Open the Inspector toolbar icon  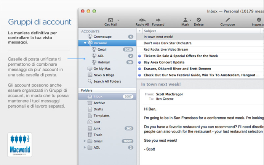[259, 20]
